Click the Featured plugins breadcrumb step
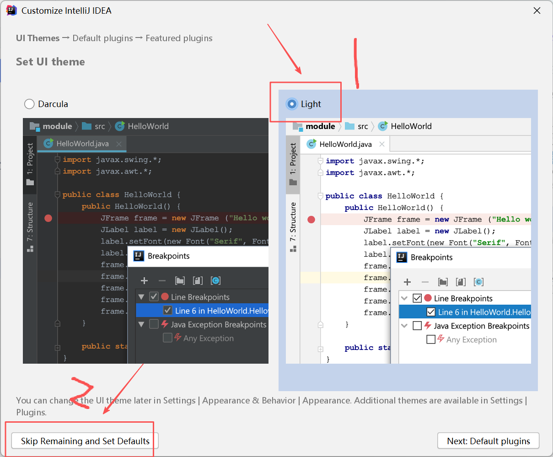Viewport: 553px width, 457px height. pyautogui.click(x=179, y=38)
